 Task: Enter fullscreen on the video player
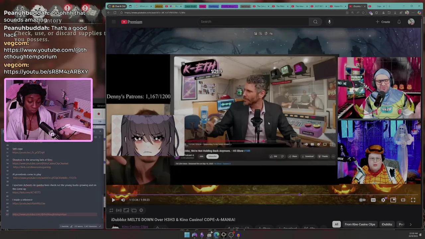pos(413,200)
